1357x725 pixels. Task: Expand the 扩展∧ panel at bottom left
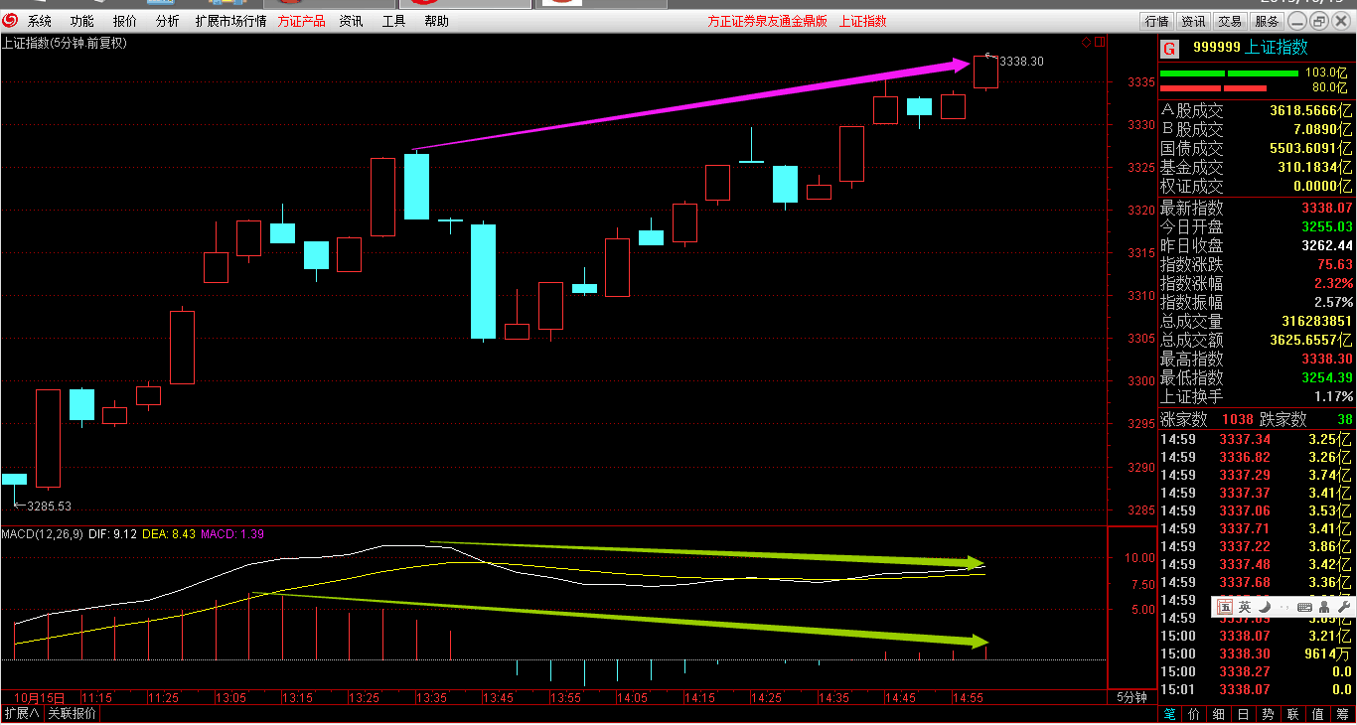point(21,714)
